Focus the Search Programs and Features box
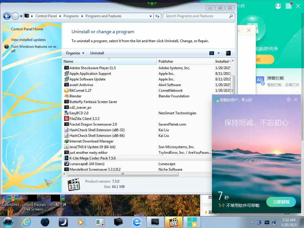304x228 pixels. (x=196, y=16)
